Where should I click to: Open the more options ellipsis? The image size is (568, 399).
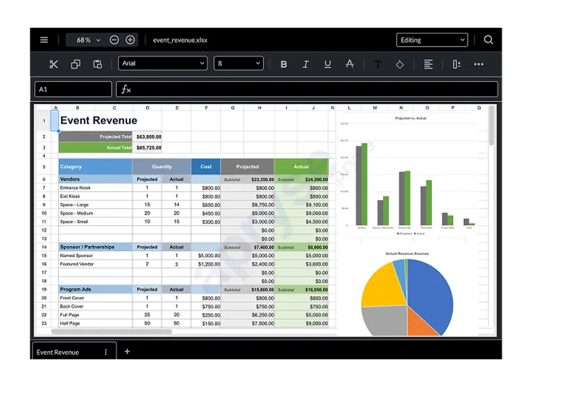click(x=478, y=64)
